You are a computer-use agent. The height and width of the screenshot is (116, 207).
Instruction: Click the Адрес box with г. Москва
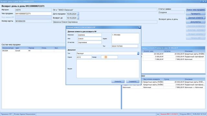[x=125, y=39]
